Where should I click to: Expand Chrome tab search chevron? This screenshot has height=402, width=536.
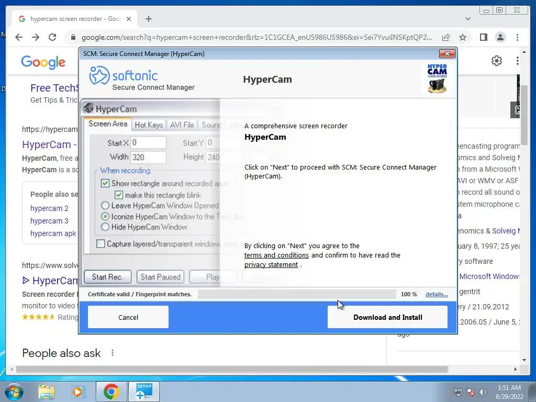point(468,19)
